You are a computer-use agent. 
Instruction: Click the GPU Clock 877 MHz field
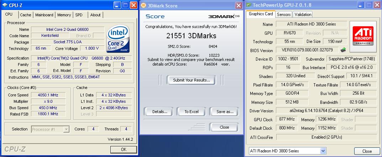click(287, 119)
